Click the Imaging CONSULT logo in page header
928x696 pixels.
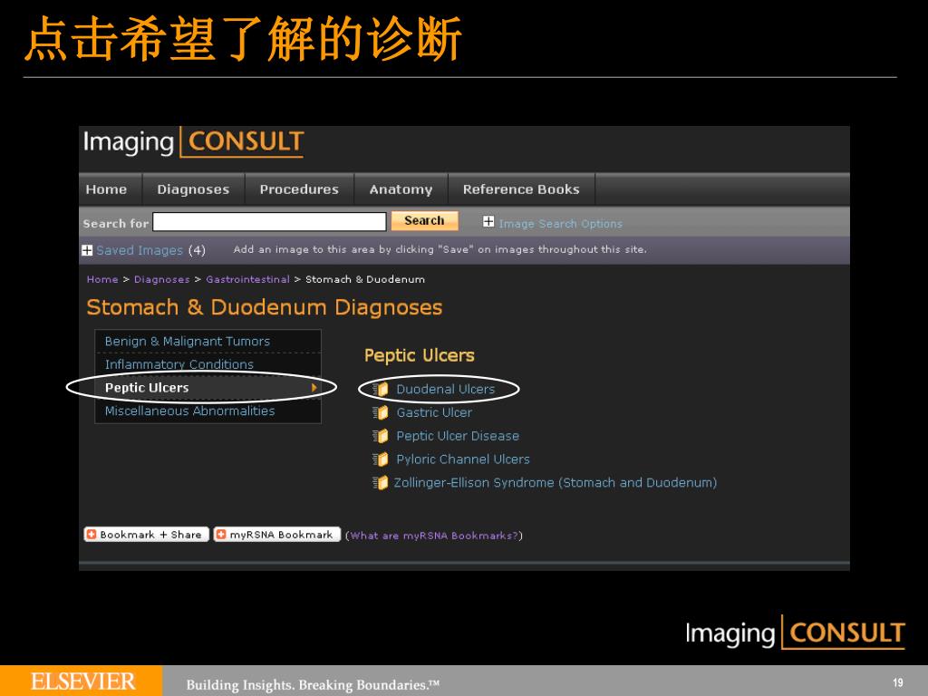click(194, 142)
